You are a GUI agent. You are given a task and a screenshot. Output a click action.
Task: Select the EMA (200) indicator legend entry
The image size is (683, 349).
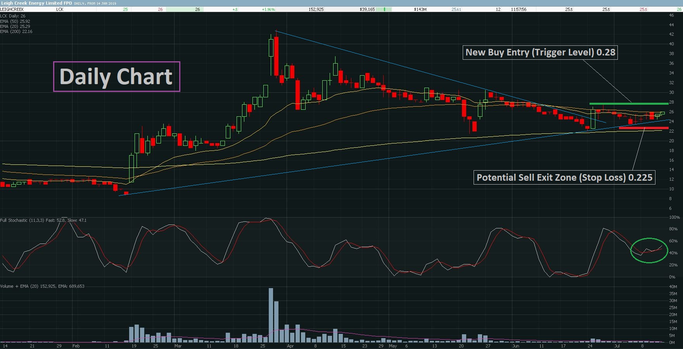pyautogui.click(x=16, y=31)
